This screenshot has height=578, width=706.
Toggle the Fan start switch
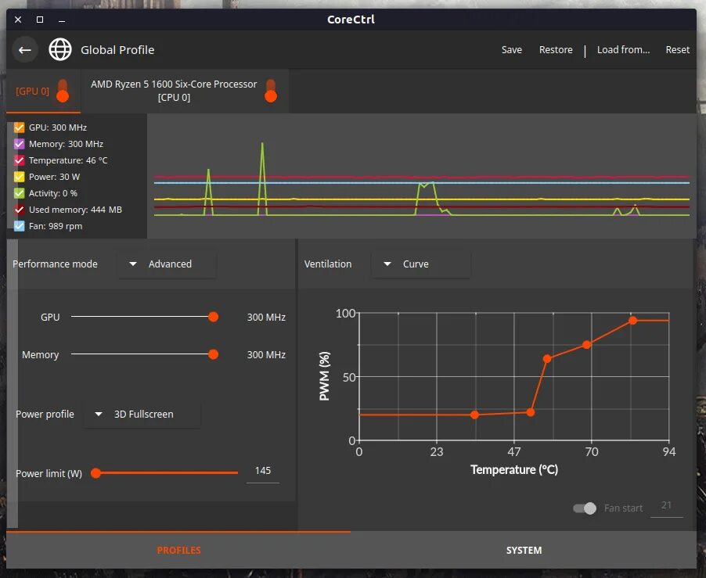[585, 508]
